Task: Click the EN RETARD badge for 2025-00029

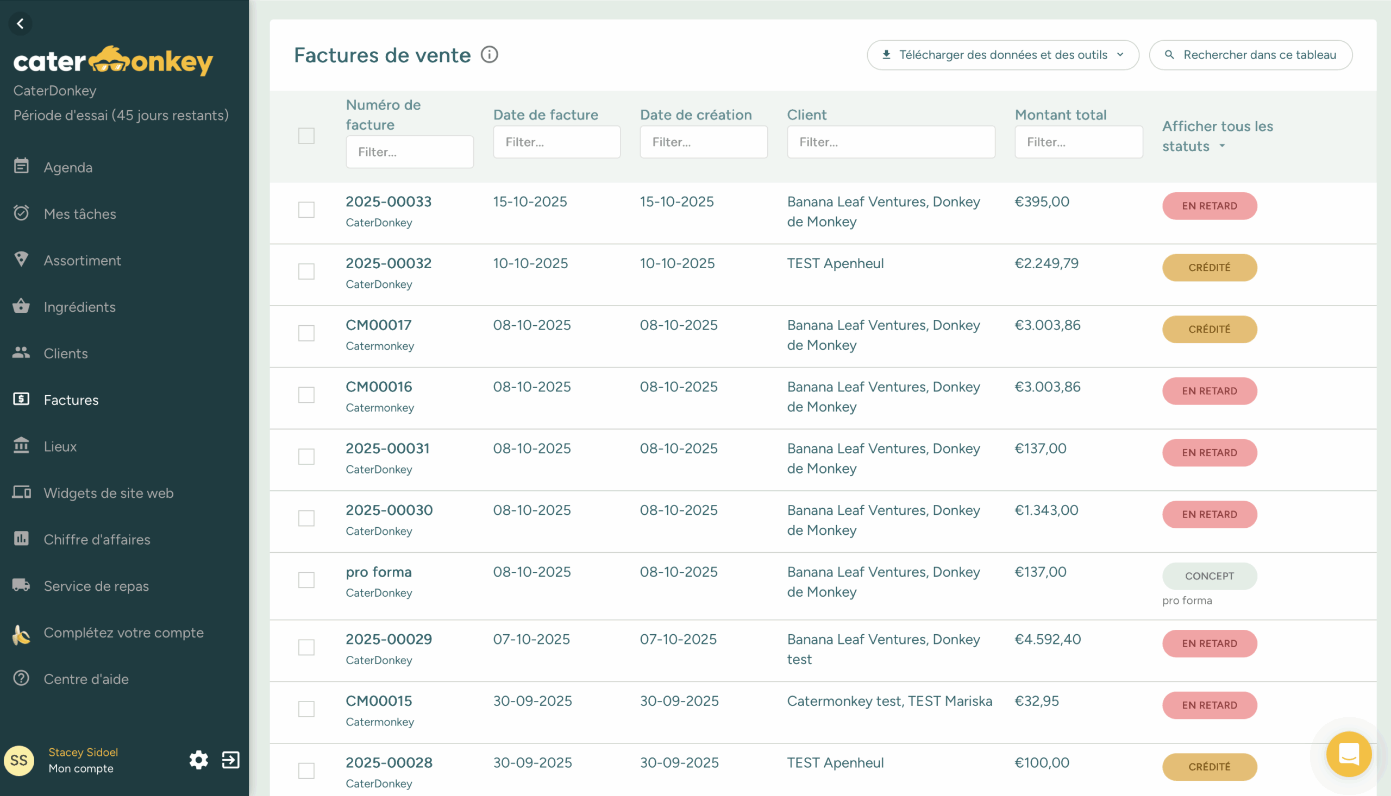Action: [1209, 643]
